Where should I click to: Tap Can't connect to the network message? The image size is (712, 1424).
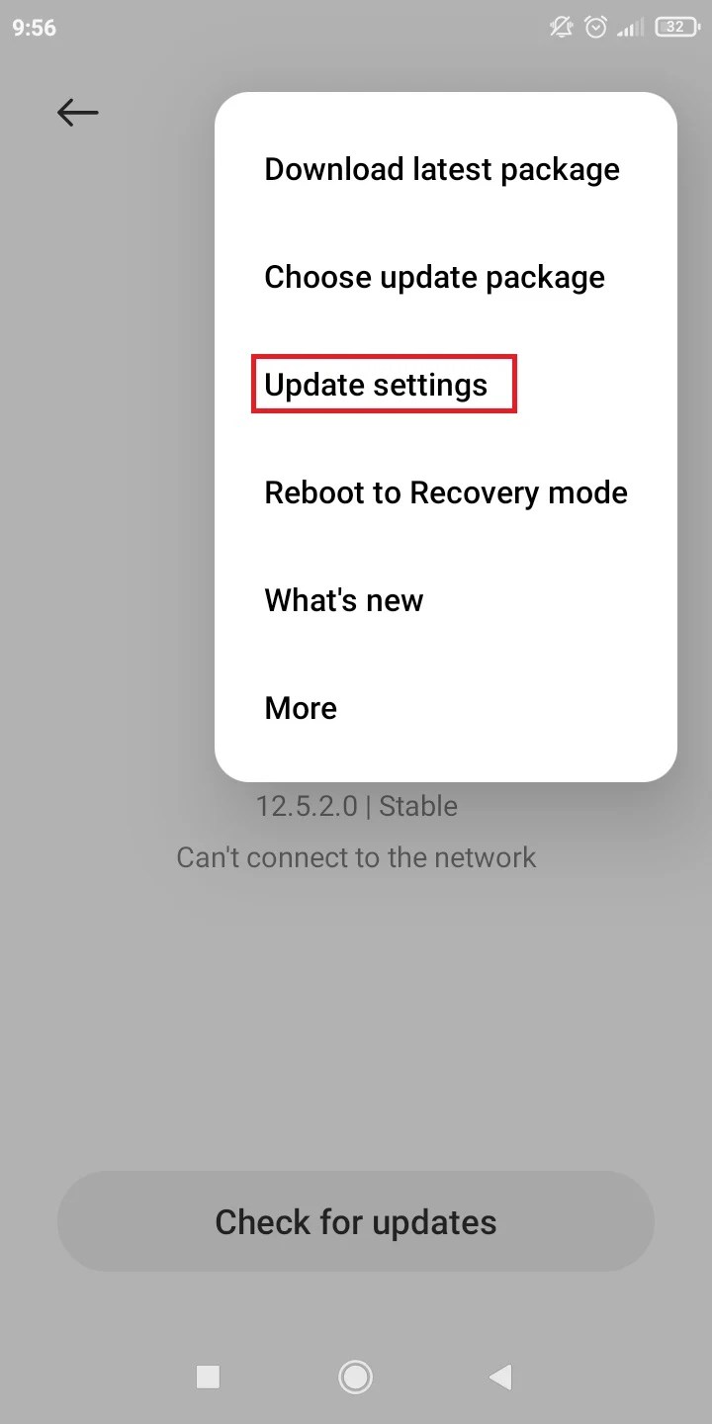coord(356,856)
